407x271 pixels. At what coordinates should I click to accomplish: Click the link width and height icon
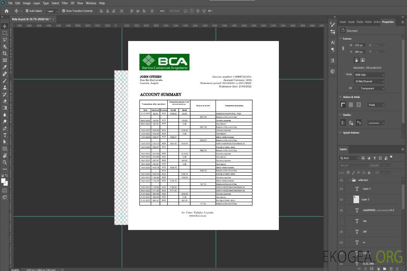click(x=343, y=49)
